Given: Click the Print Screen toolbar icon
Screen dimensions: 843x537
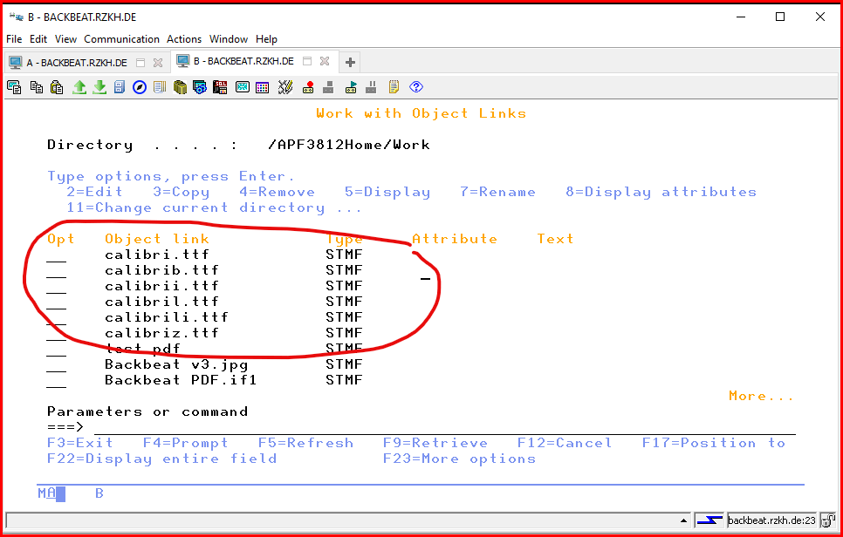Looking at the screenshot, I should click(15, 87).
